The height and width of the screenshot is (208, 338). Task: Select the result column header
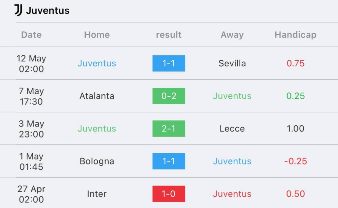click(x=169, y=35)
